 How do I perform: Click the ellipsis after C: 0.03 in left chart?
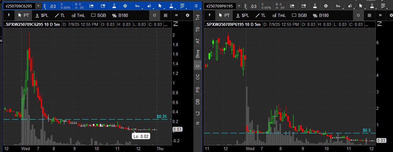tap(166, 25)
